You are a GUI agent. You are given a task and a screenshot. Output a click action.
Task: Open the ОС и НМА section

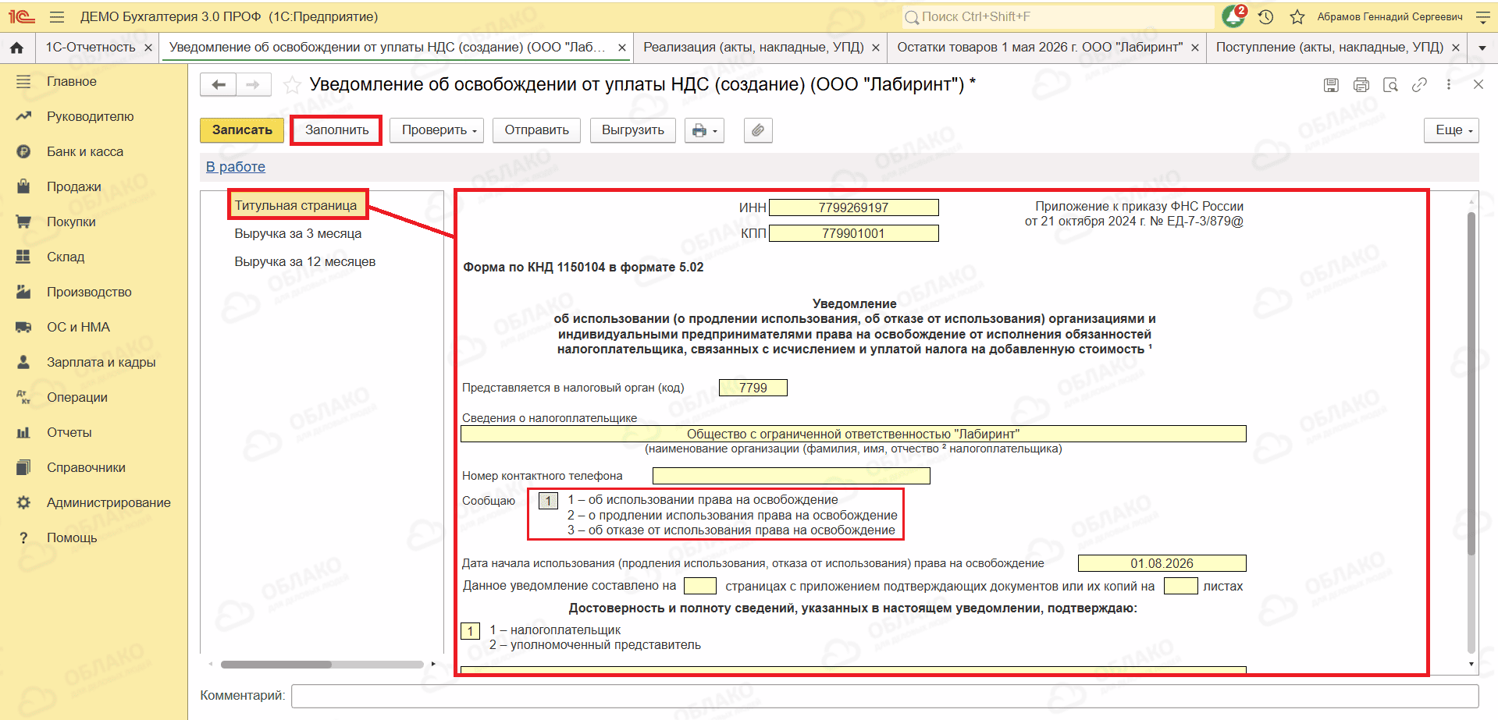[x=78, y=327]
